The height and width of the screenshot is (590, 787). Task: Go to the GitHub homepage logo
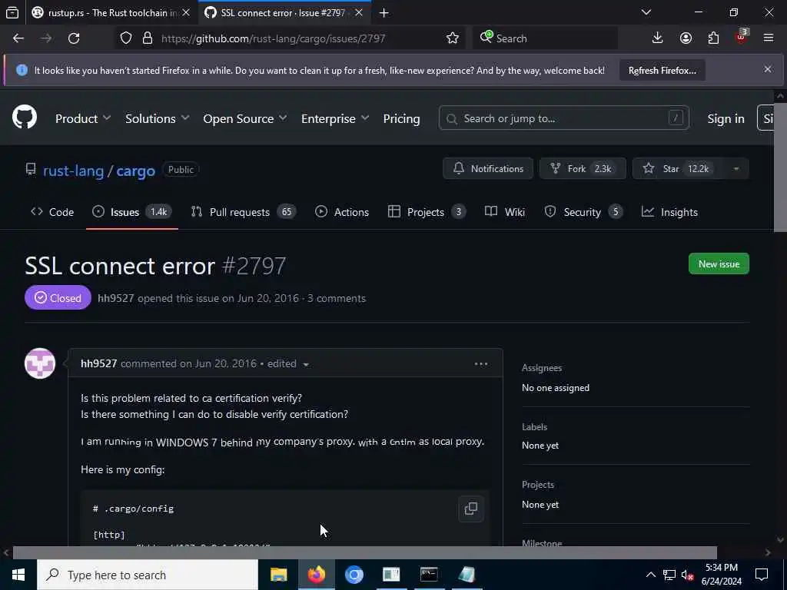pyautogui.click(x=25, y=118)
